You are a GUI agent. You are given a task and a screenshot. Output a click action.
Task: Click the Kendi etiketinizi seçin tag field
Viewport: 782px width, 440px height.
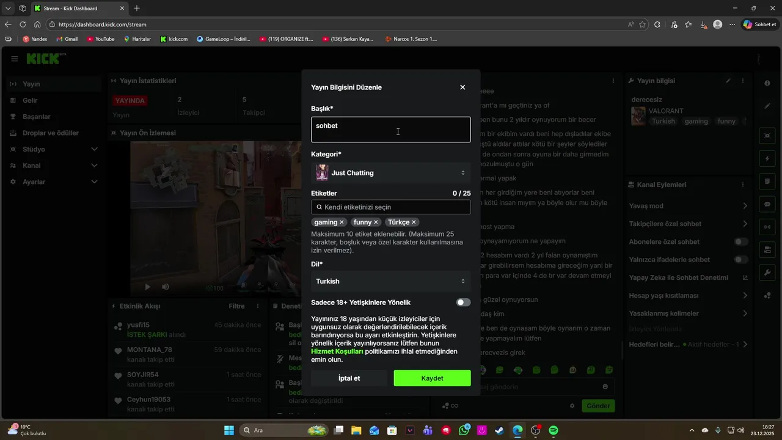tap(391, 207)
